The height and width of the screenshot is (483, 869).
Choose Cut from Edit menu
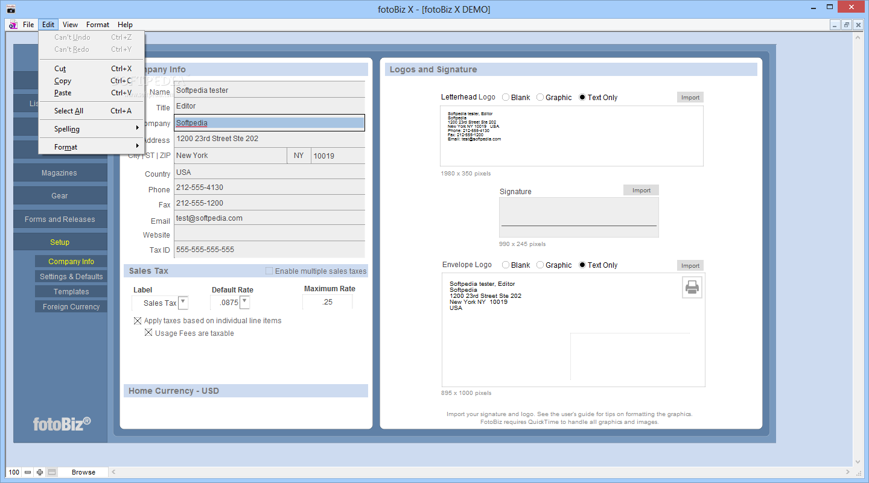pyautogui.click(x=92, y=68)
